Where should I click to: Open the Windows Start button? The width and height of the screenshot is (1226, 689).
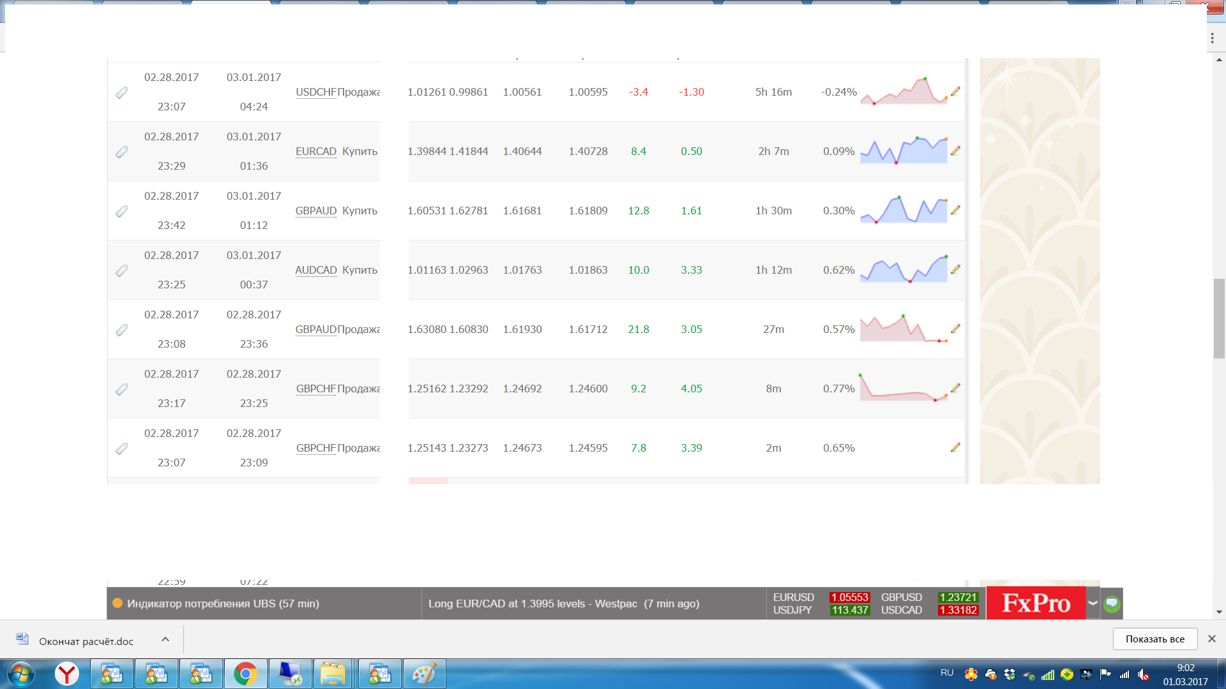coord(20,674)
